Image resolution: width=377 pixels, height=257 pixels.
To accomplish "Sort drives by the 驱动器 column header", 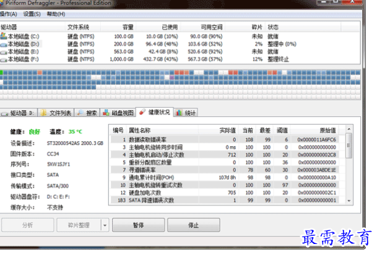I will (32, 27).
